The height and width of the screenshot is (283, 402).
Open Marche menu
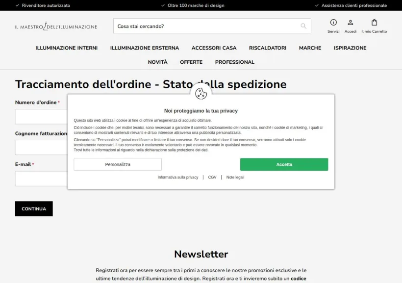click(310, 48)
